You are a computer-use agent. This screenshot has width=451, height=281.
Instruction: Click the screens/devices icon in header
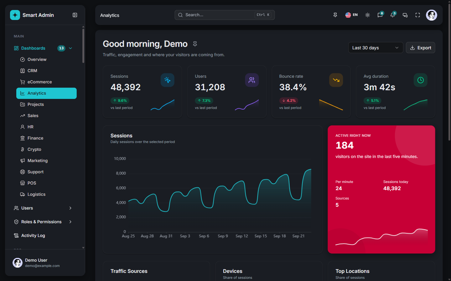pyautogui.click(x=405, y=15)
